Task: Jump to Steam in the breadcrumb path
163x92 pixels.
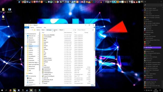Action: tap(43, 30)
